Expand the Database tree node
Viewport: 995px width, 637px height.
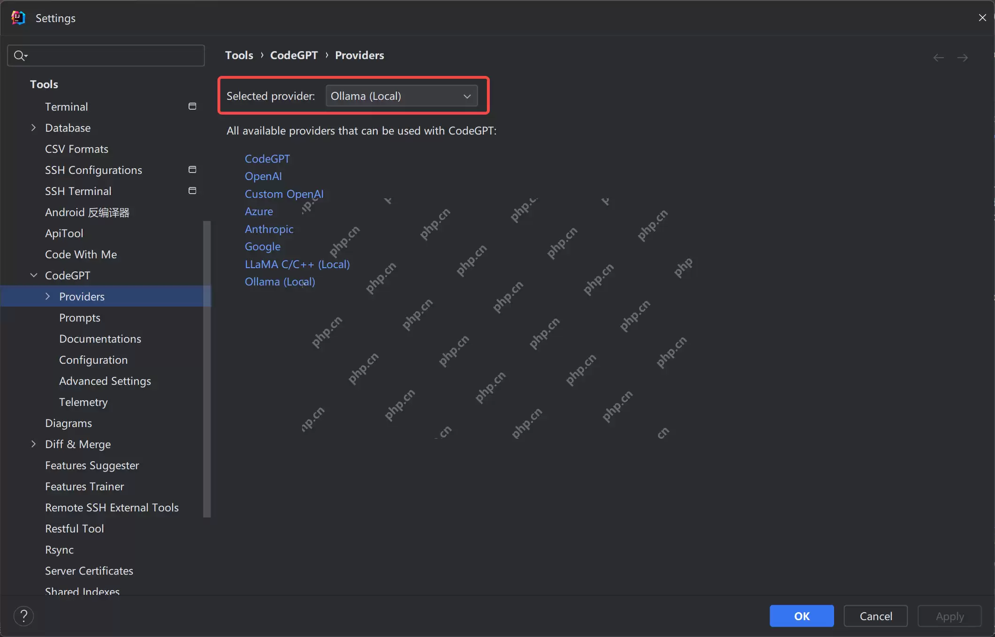[x=33, y=127]
